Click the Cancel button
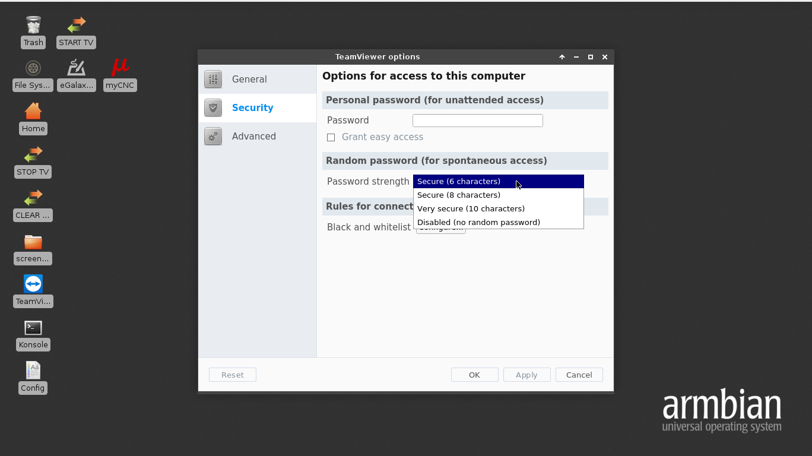 click(x=579, y=375)
